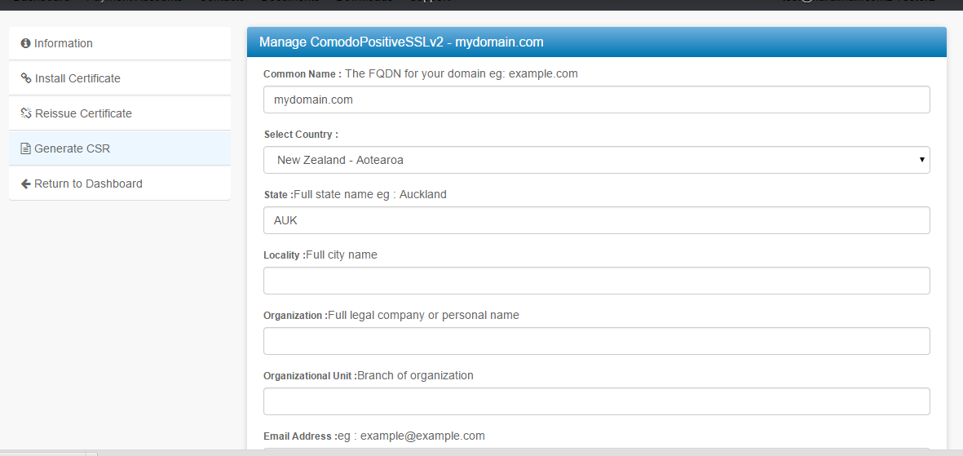Viewport: 963px width, 456px height.
Task: Click the State input field containing AUK
Action: (596, 220)
